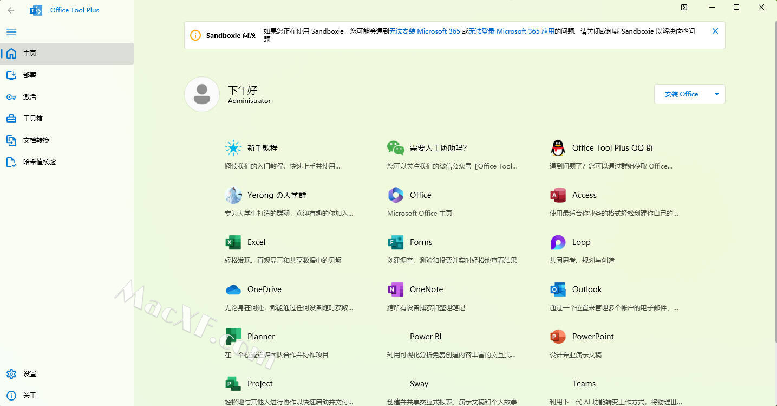This screenshot has width=777, height=406.
Task: Go to 文档转换 in the sidebar
Action: coord(67,140)
